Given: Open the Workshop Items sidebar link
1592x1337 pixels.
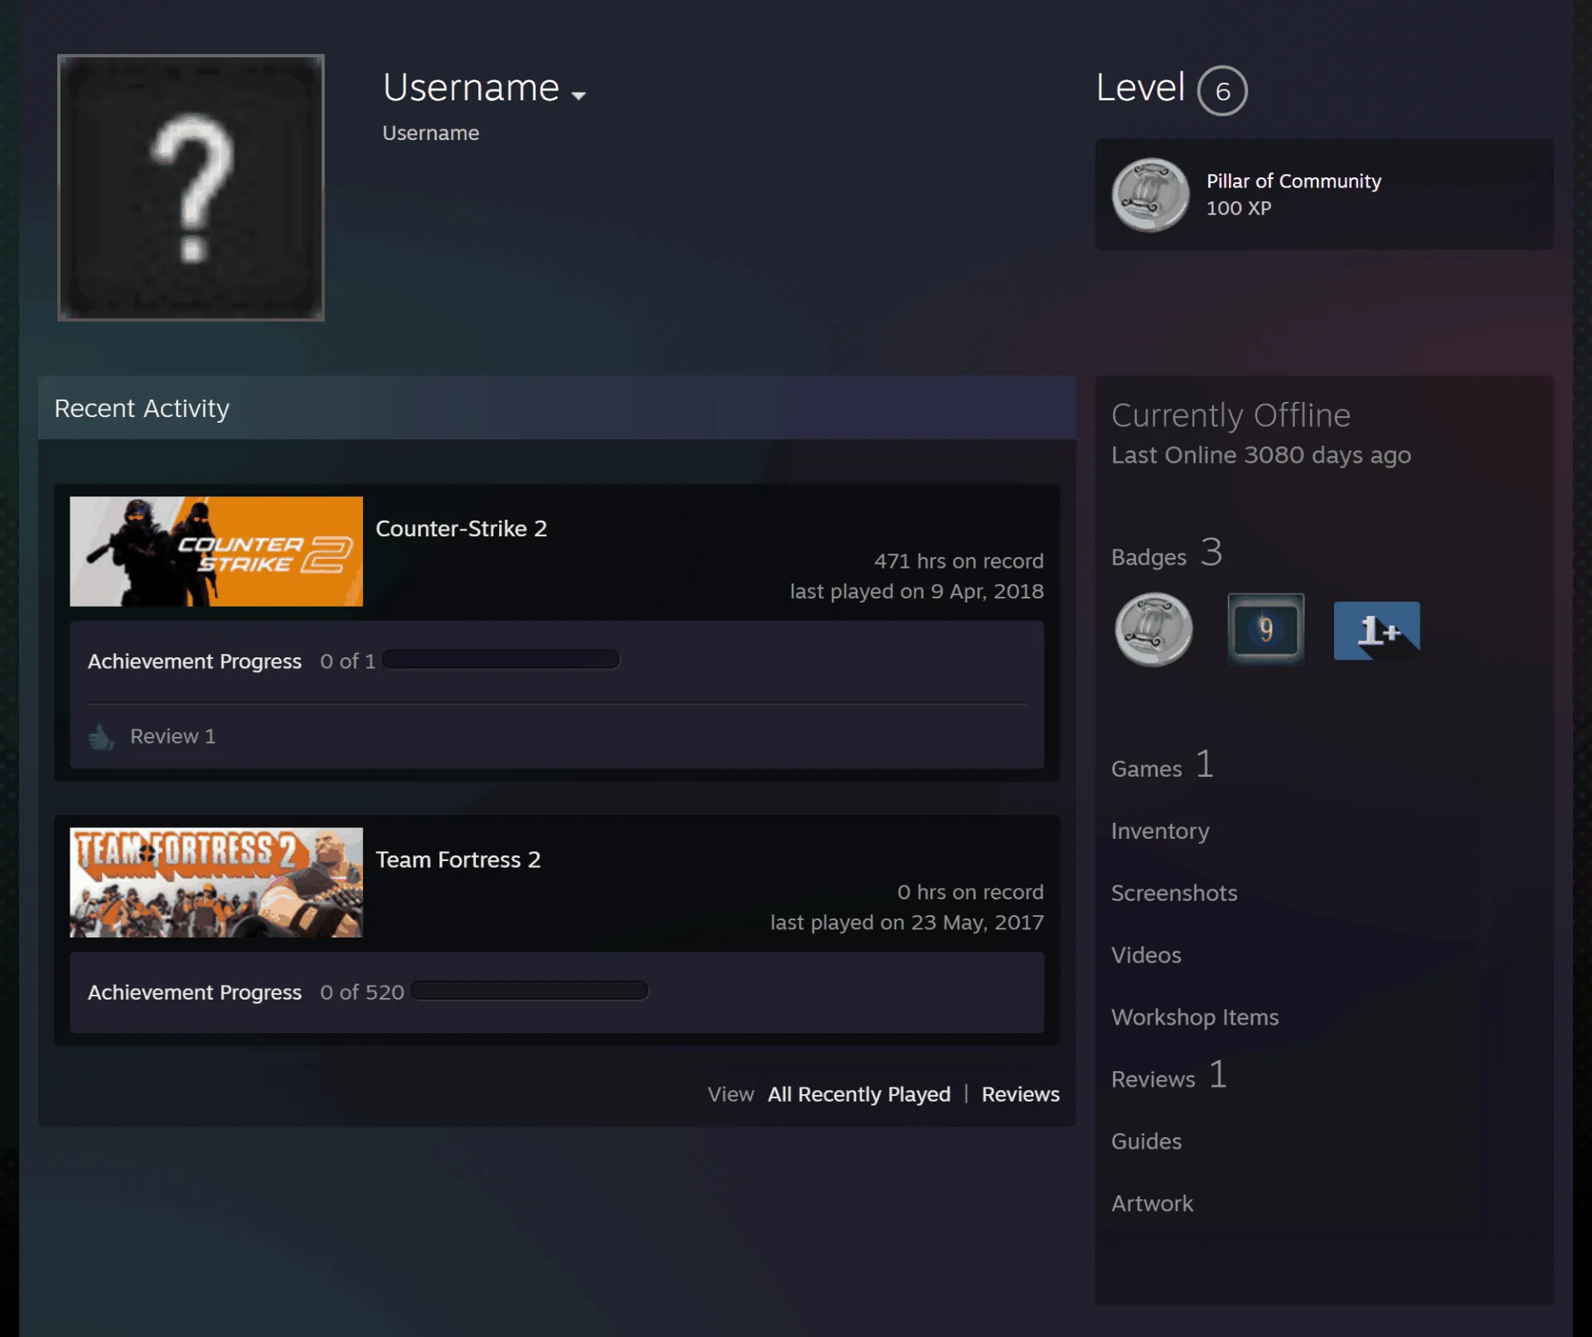Looking at the screenshot, I should coord(1195,1017).
